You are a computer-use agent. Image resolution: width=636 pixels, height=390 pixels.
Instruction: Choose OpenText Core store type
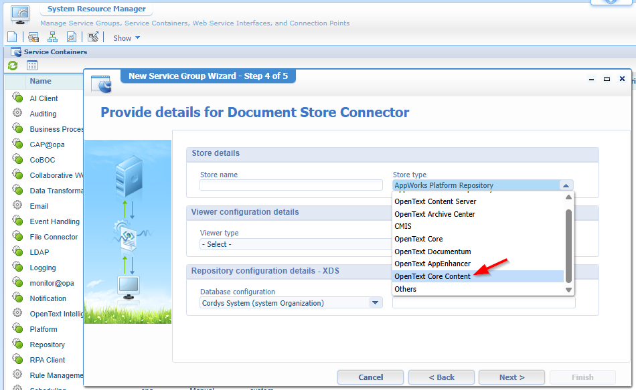418,239
